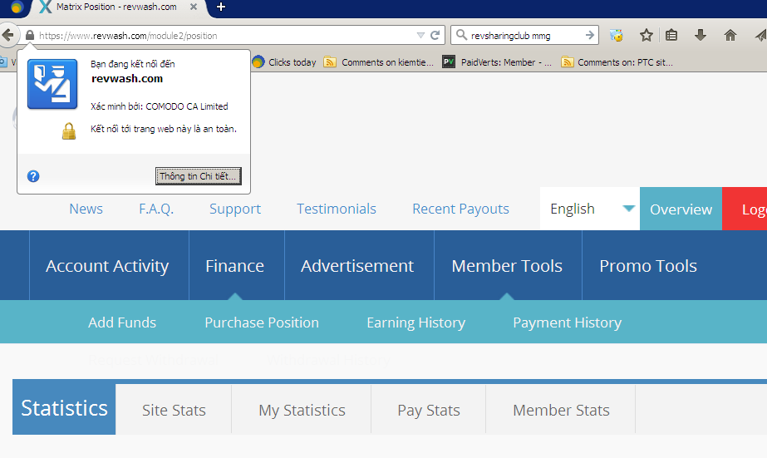Open the downloads arrow icon
Viewport: 767px width, 458px height.
tap(701, 35)
